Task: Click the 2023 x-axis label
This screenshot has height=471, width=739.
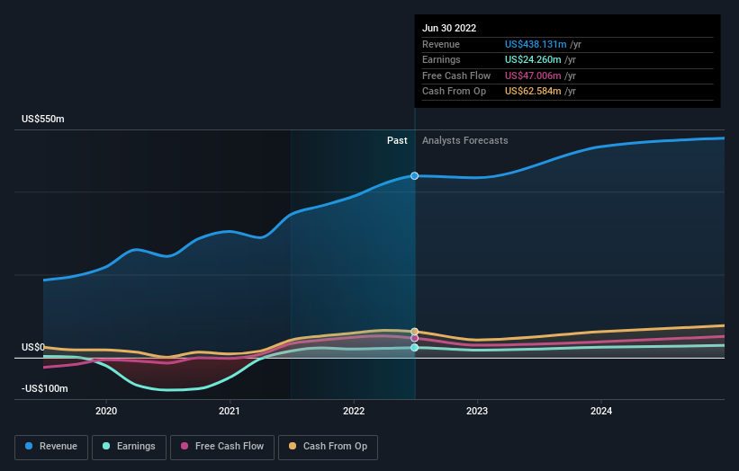Action: (477, 411)
